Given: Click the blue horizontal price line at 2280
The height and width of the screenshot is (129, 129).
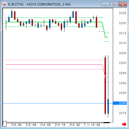Looking at the screenshot, I should coord(58,103).
